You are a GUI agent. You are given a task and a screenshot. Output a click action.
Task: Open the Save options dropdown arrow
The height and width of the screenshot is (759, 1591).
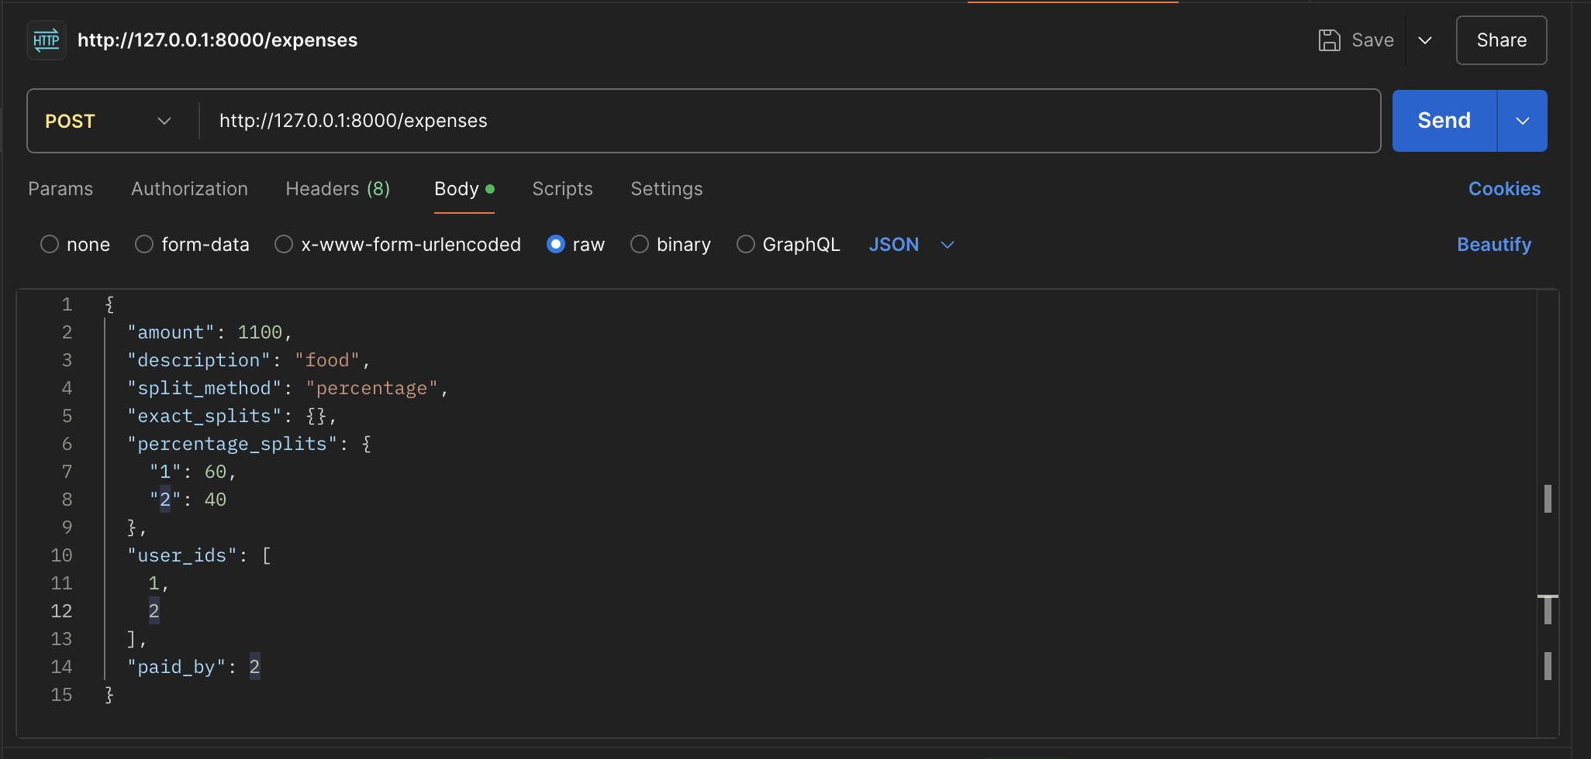coord(1425,40)
